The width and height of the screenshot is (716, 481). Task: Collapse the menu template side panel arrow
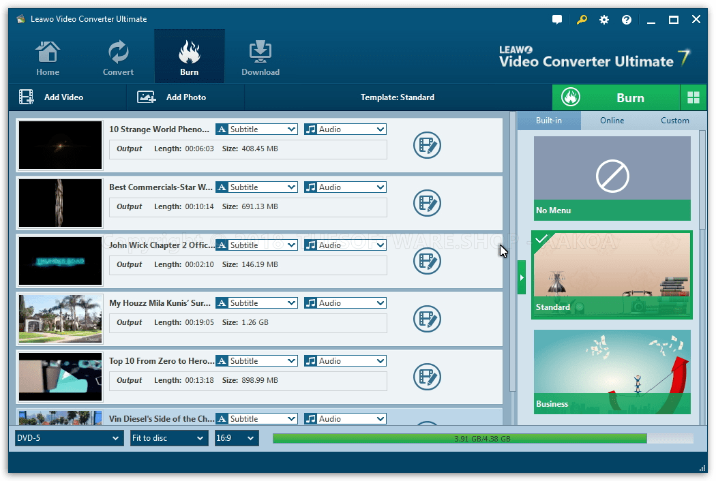522,277
